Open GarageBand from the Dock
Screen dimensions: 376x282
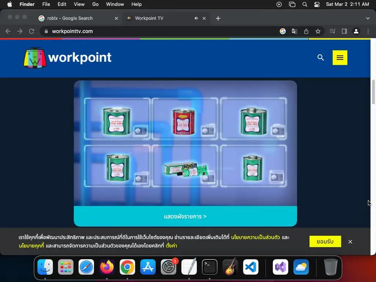point(230,267)
